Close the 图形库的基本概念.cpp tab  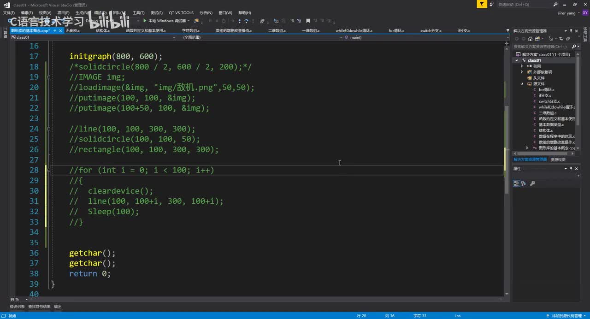click(x=60, y=30)
